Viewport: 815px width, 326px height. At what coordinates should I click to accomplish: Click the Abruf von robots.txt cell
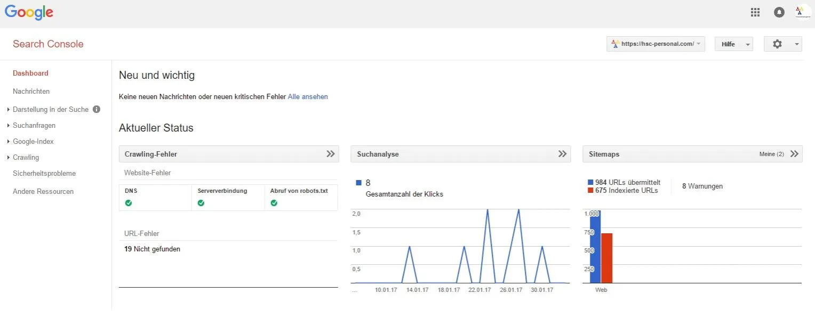point(301,198)
